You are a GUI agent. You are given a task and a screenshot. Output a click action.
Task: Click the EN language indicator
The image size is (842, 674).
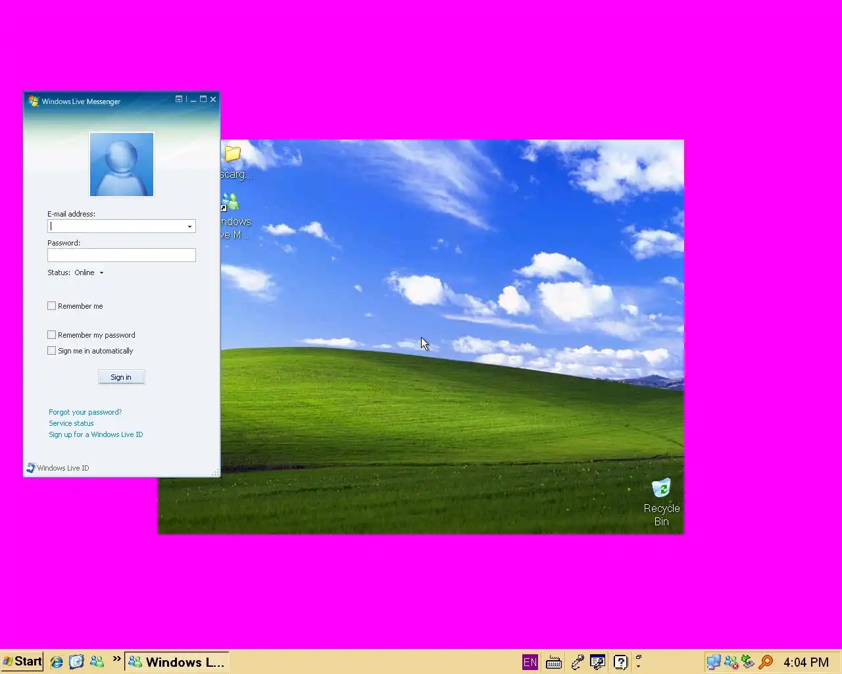pyautogui.click(x=530, y=662)
